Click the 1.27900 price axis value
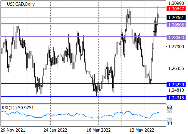 point(176,47)
